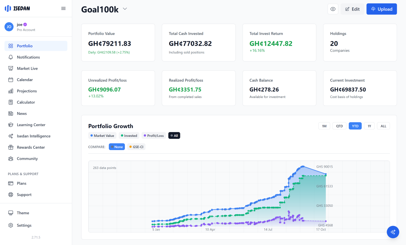Click the Projections bar chart icon
The image size is (406, 245).
coord(10,91)
